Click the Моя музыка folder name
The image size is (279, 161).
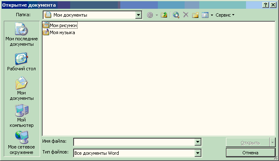click(x=62, y=32)
